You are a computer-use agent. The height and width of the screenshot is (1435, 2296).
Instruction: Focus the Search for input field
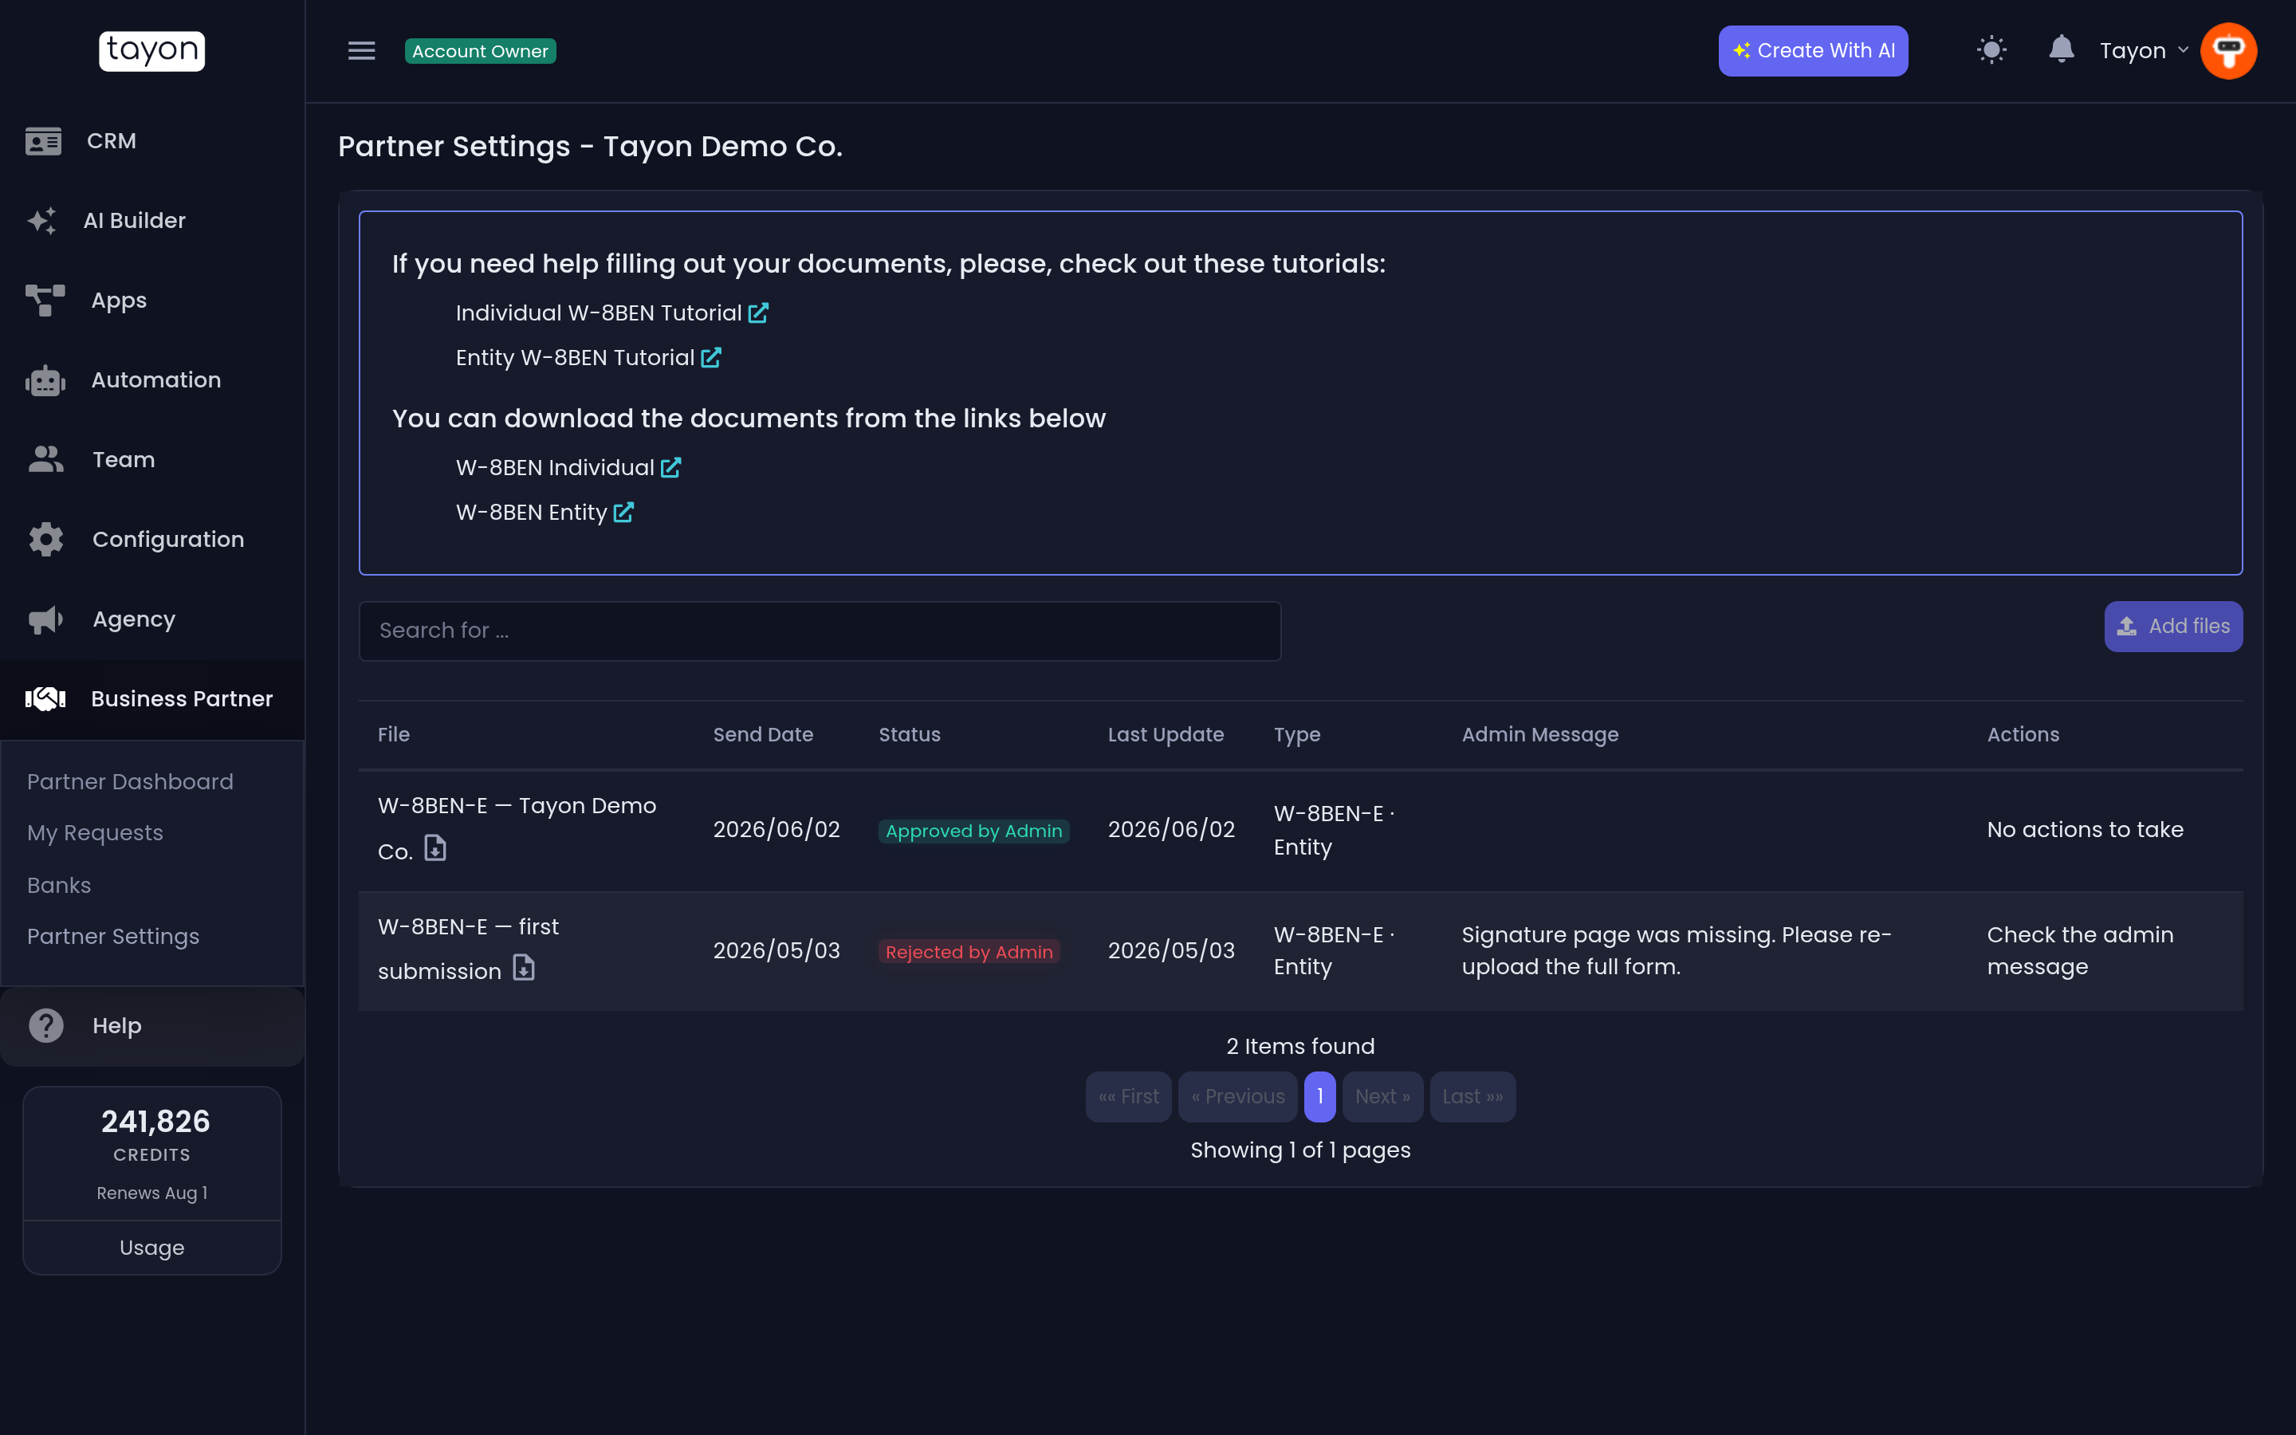click(820, 631)
